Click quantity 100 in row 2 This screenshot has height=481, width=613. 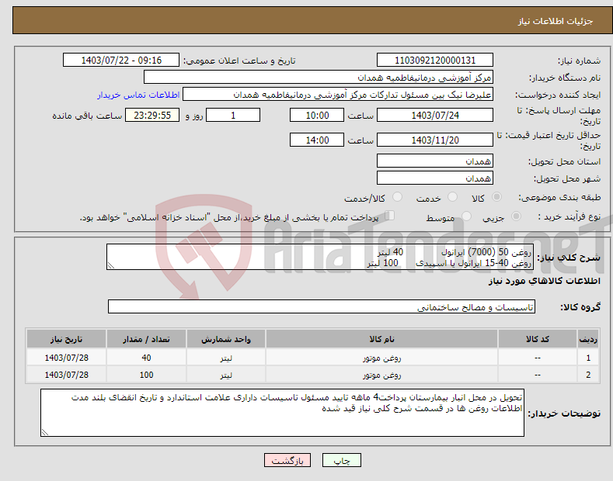click(146, 375)
